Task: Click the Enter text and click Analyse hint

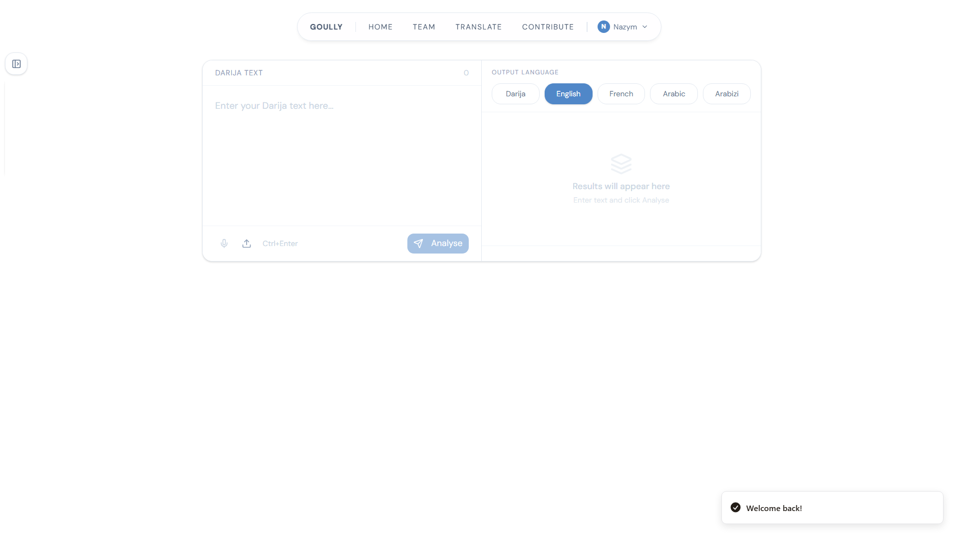Action: (621, 200)
